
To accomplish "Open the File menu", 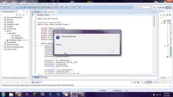I will click(2, 4).
